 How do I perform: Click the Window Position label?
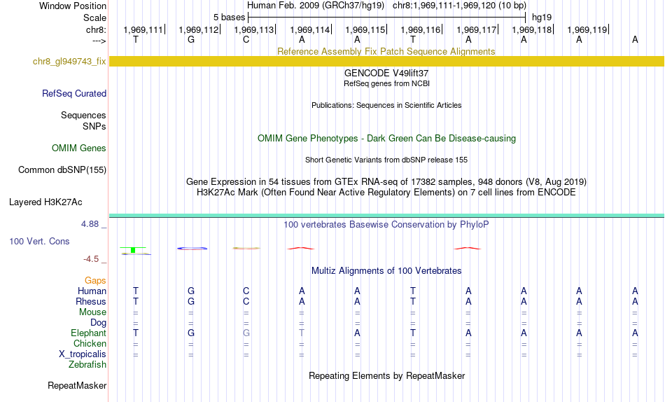[x=73, y=6]
